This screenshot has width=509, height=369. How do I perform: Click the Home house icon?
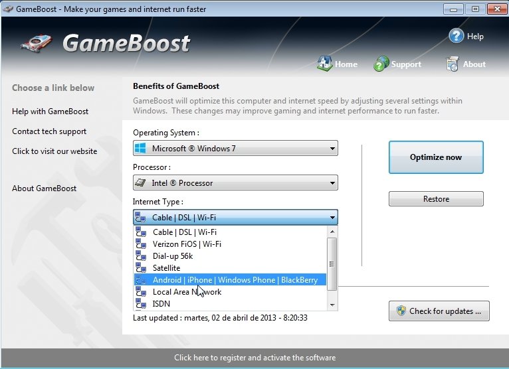tap(324, 64)
